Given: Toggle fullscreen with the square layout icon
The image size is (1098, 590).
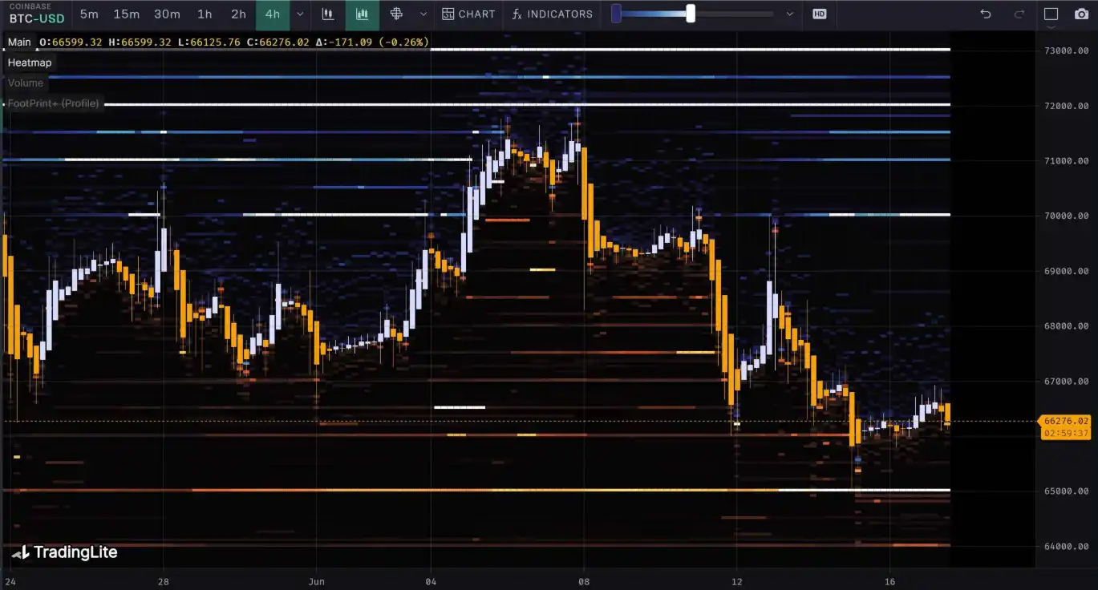Looking at the screenshot, I should (1051, 14).
